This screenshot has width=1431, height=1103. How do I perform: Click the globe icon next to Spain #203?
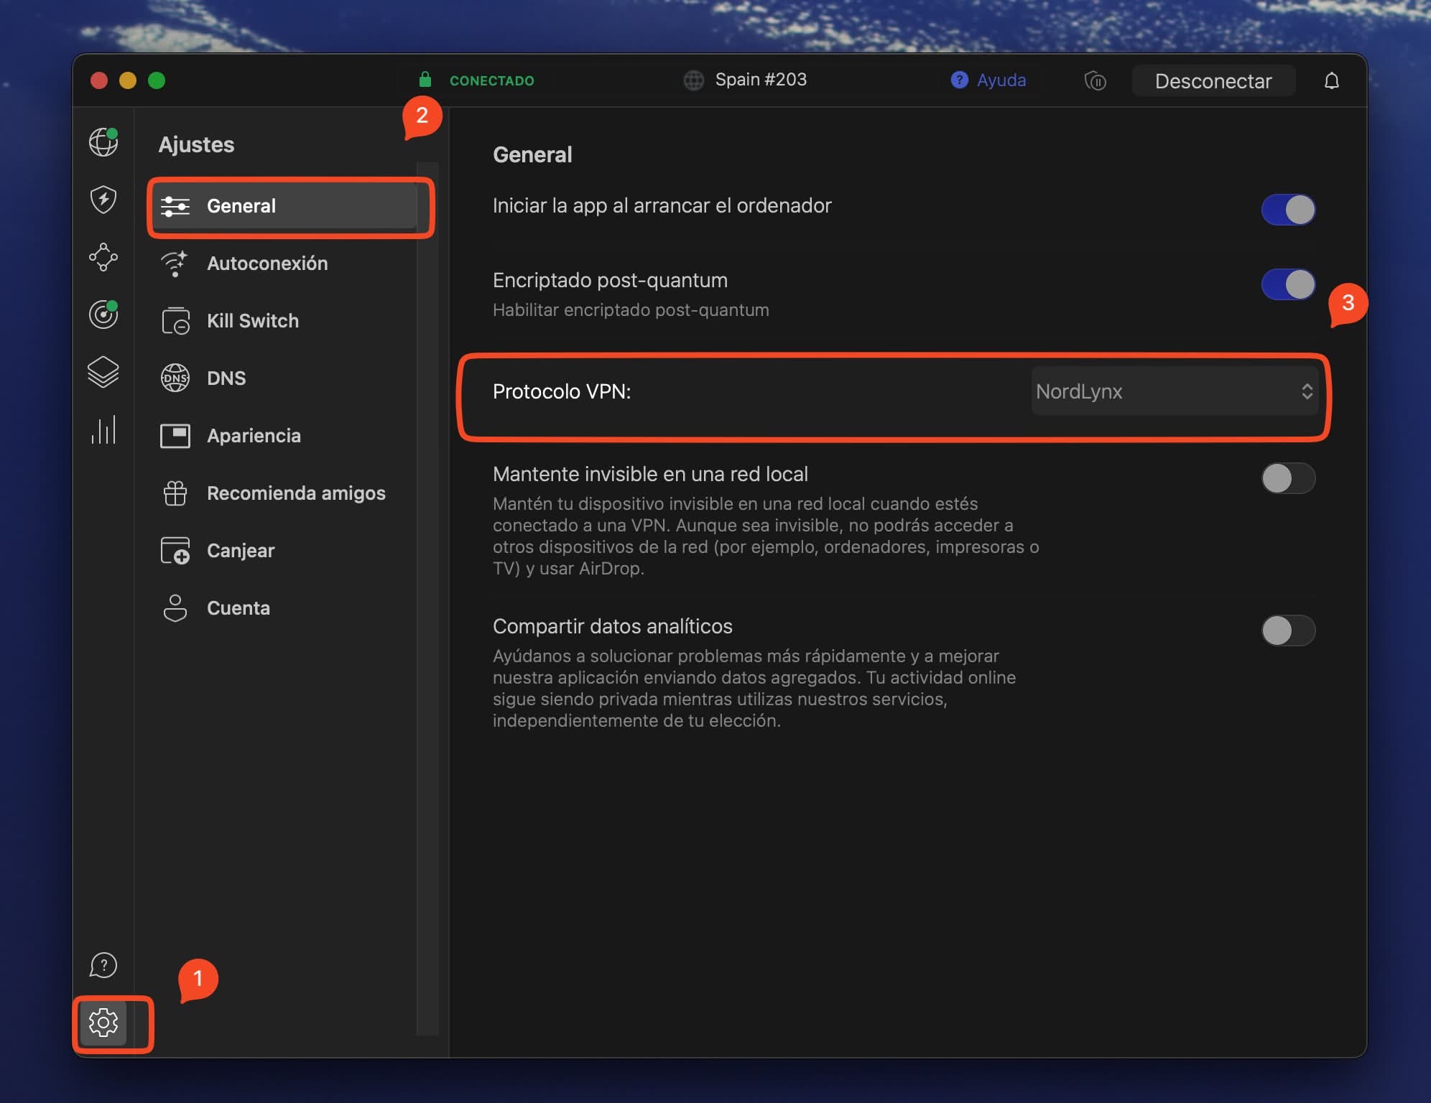pos(693,80)
